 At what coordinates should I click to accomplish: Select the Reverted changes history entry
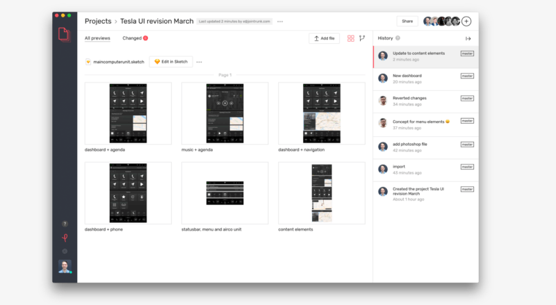point(426,101)
